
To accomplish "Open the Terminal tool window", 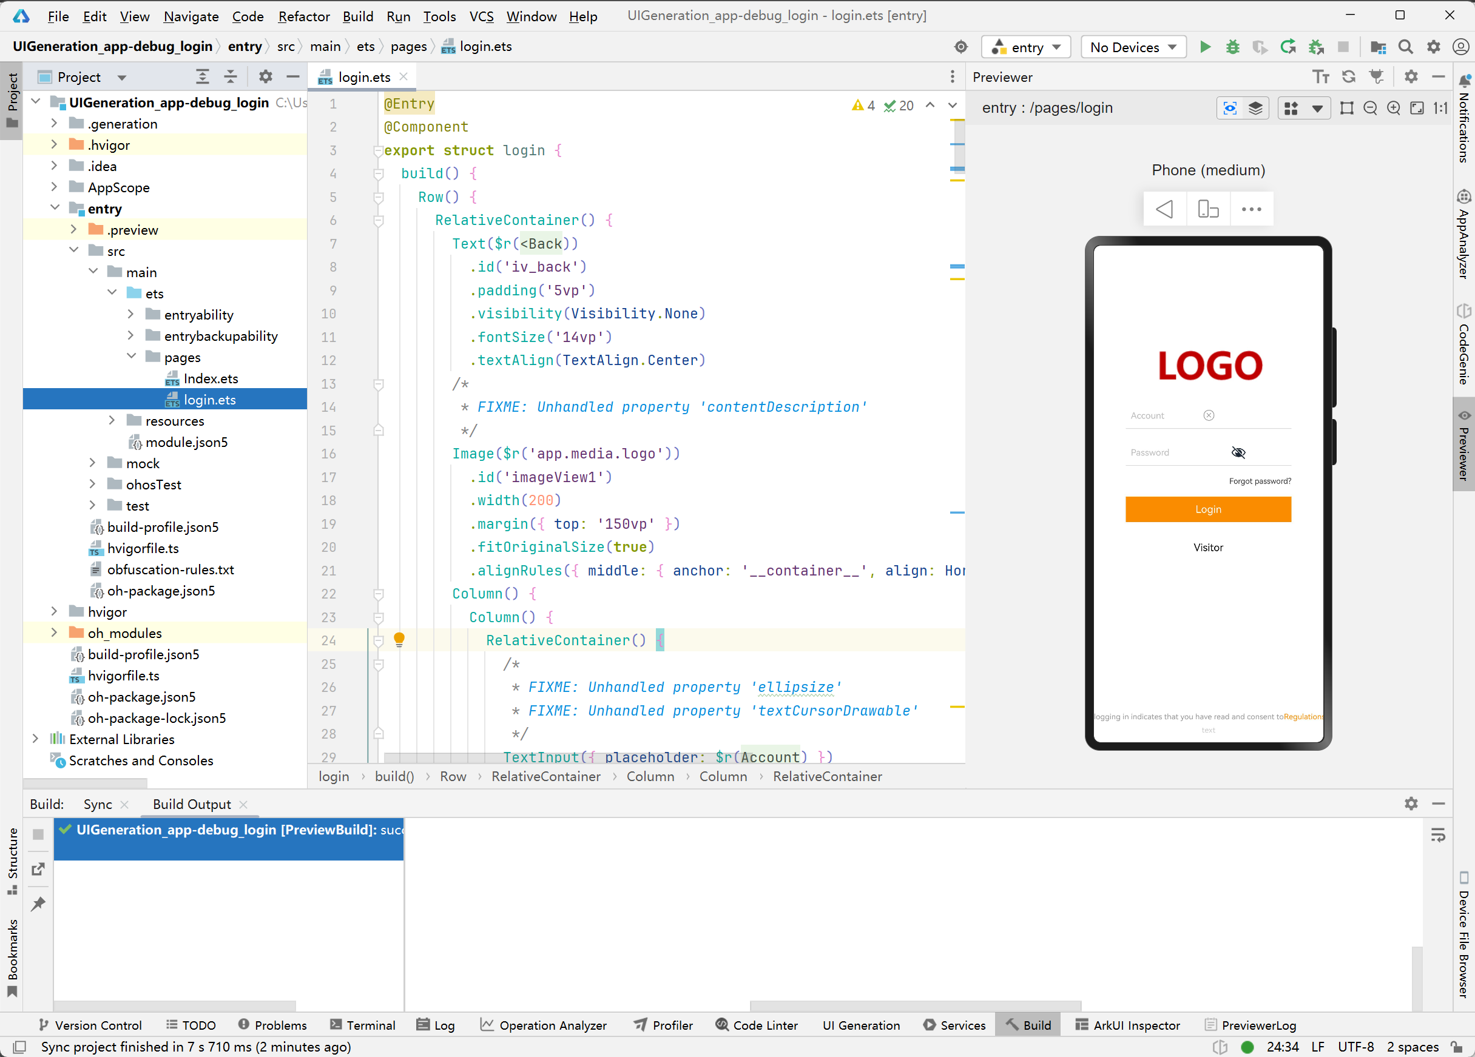I will [x=362, y=1025].
